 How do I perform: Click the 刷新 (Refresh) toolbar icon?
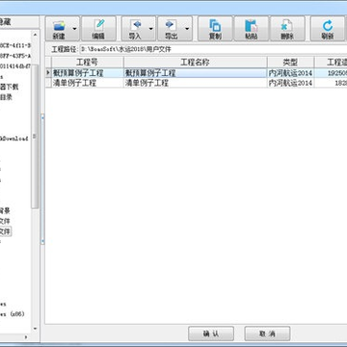(328, 29)
